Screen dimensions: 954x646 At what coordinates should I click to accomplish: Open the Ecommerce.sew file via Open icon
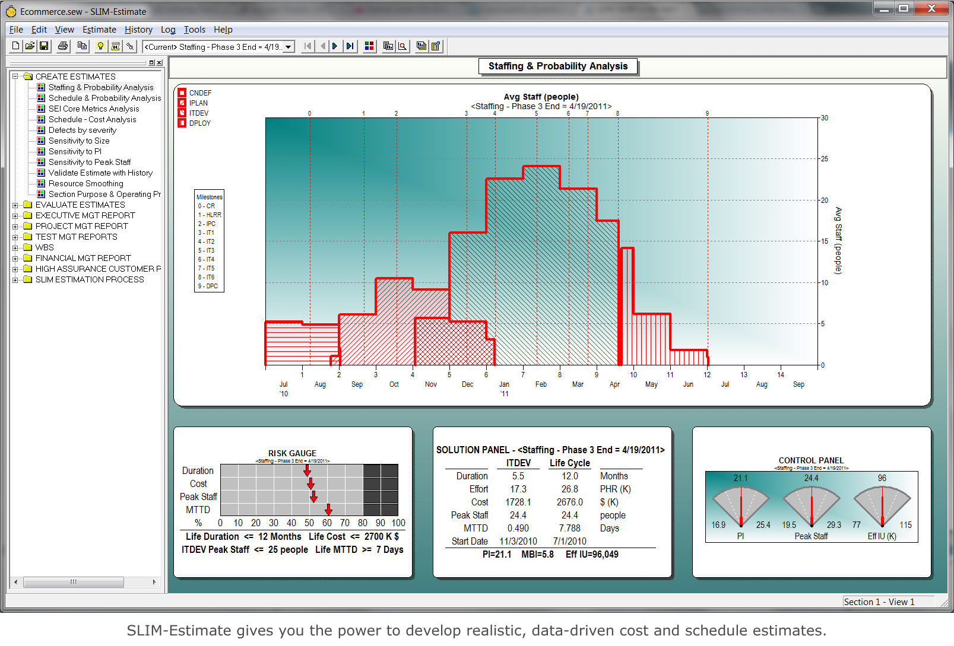tap(30, 46)
